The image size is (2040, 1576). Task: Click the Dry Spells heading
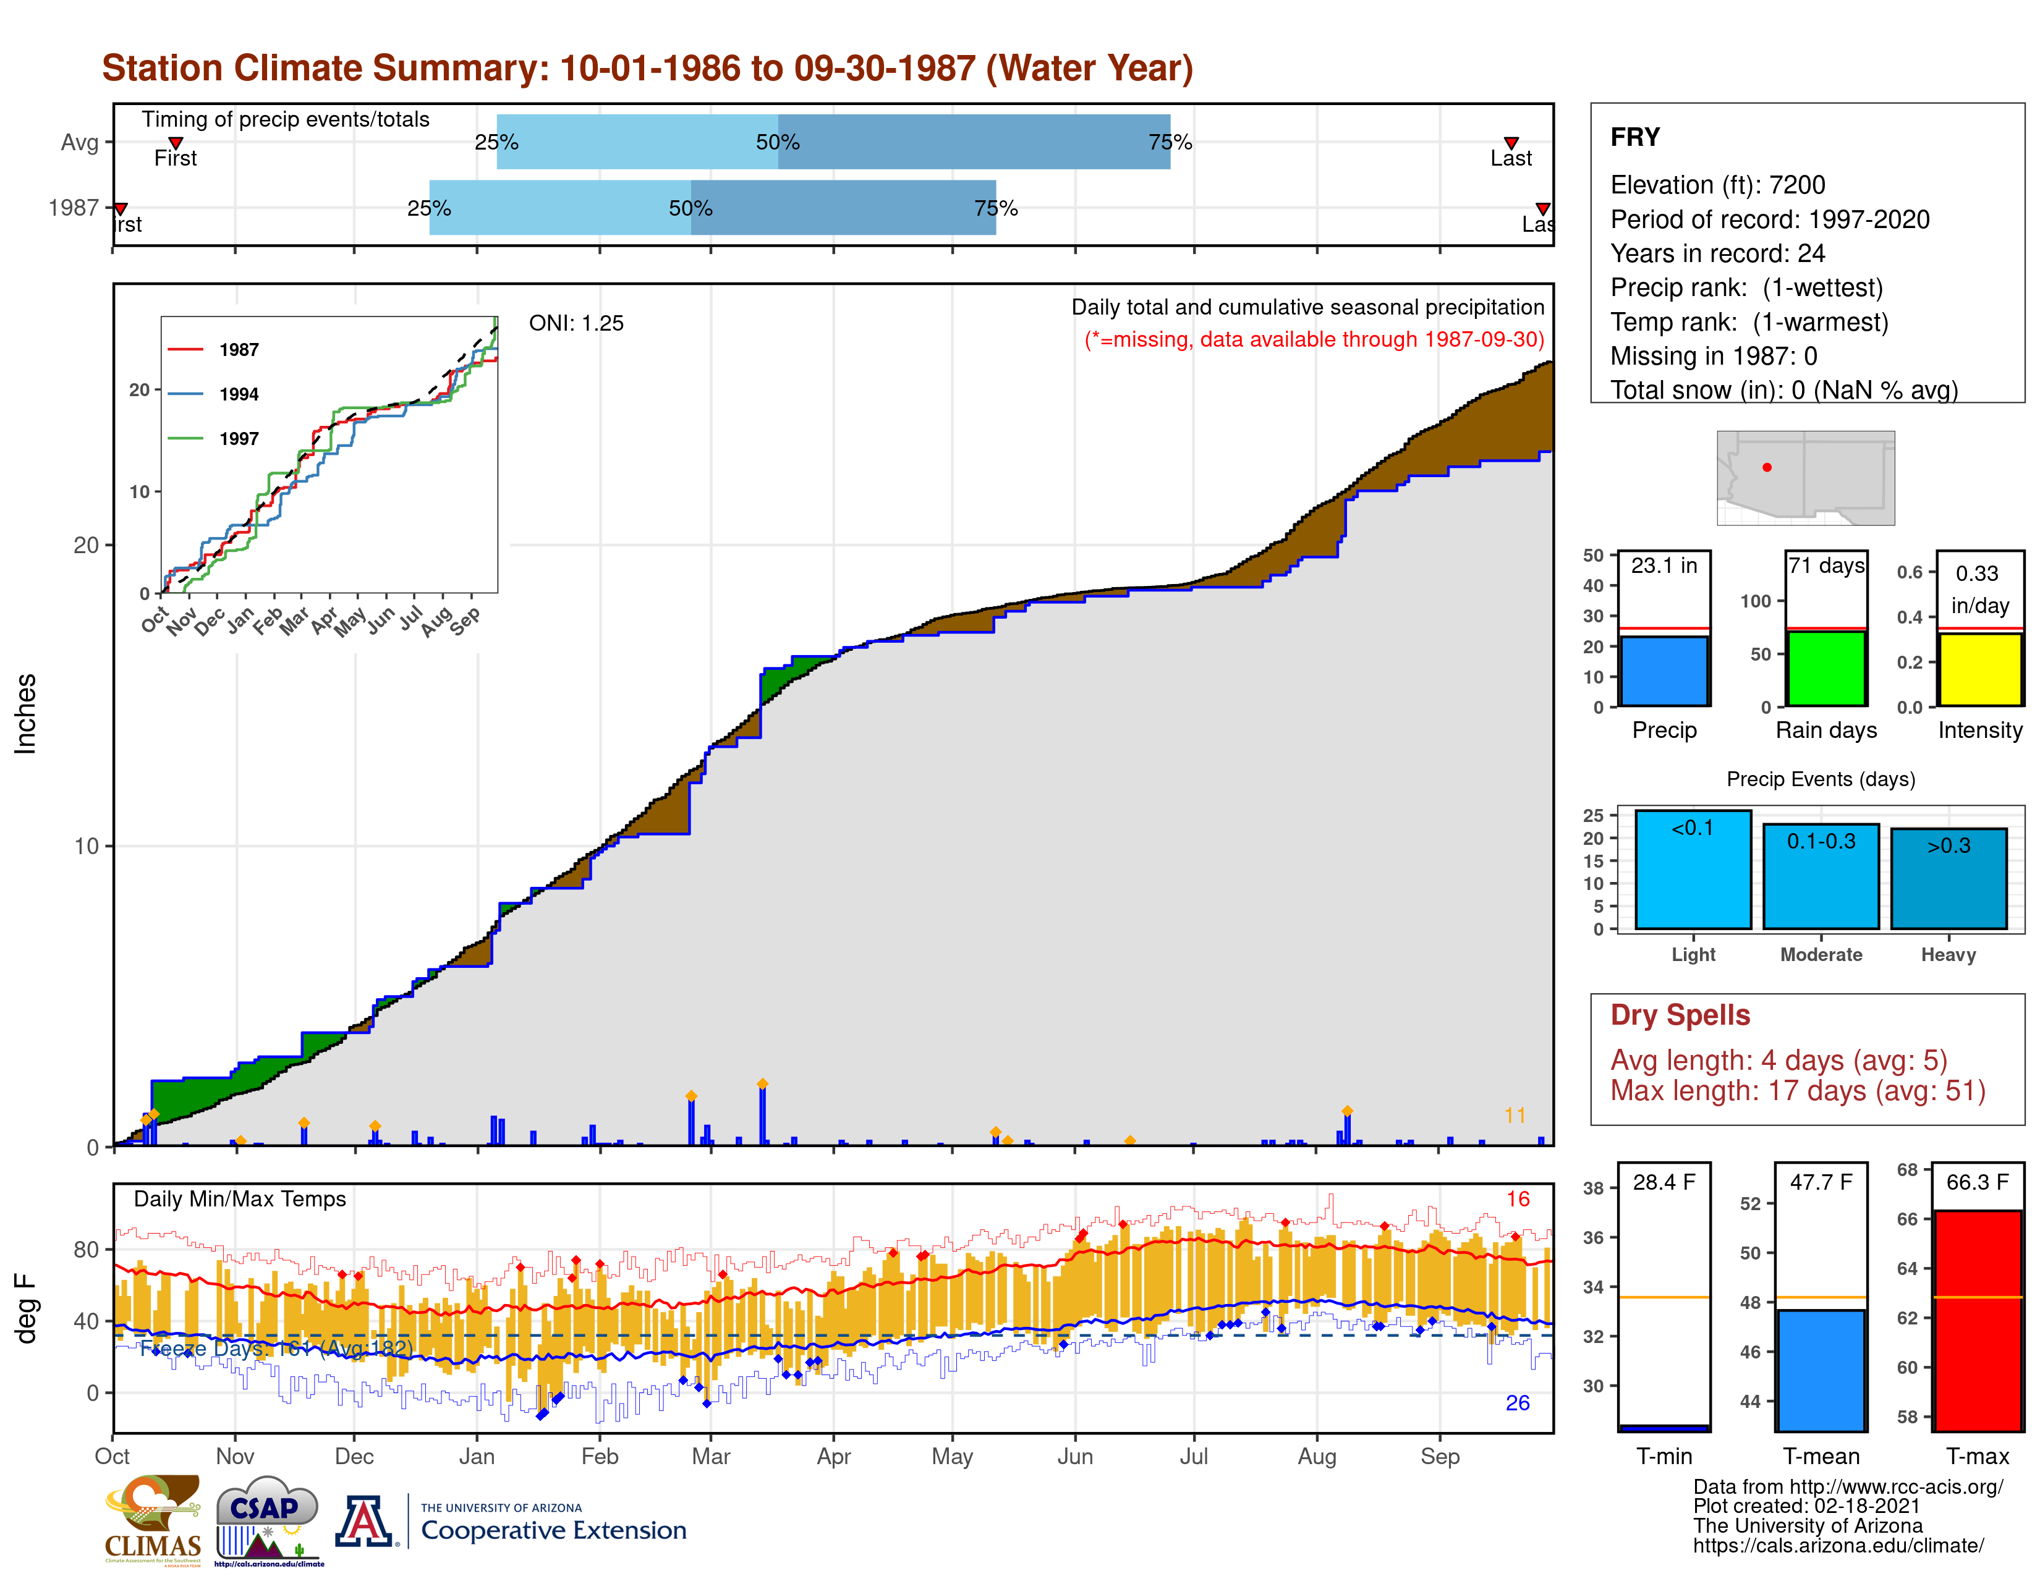(1680, 1015)
